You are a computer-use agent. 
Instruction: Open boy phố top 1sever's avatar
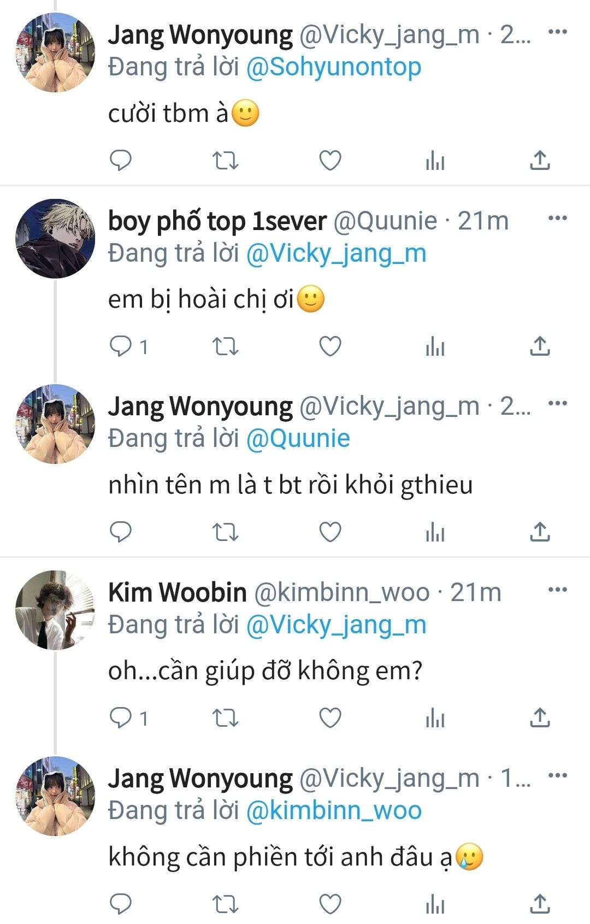coord(55,238)
